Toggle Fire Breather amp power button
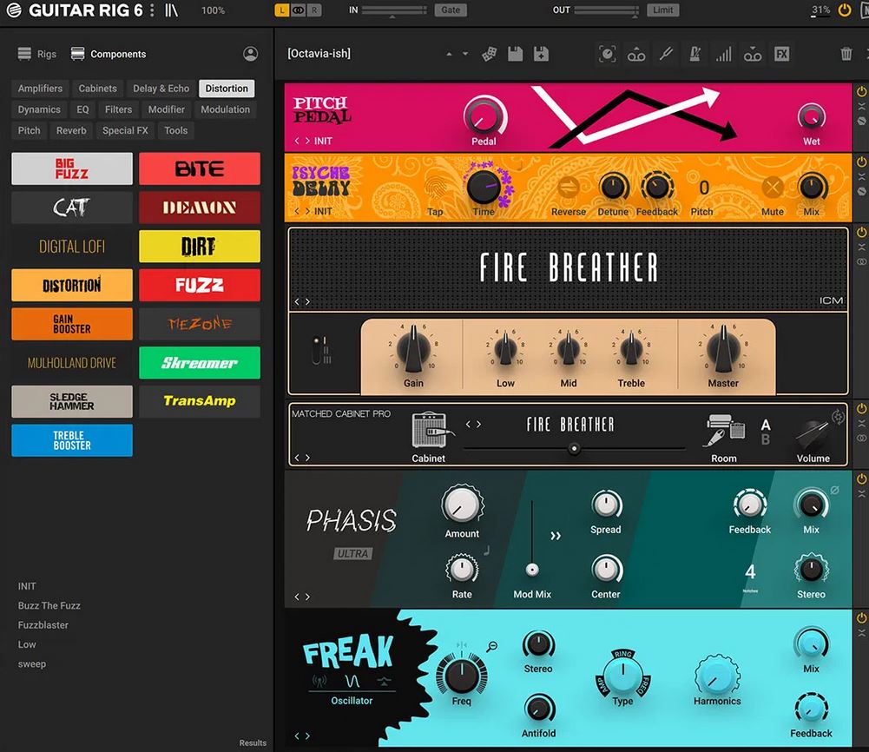The image size is (869, 752). click(862, 232)
